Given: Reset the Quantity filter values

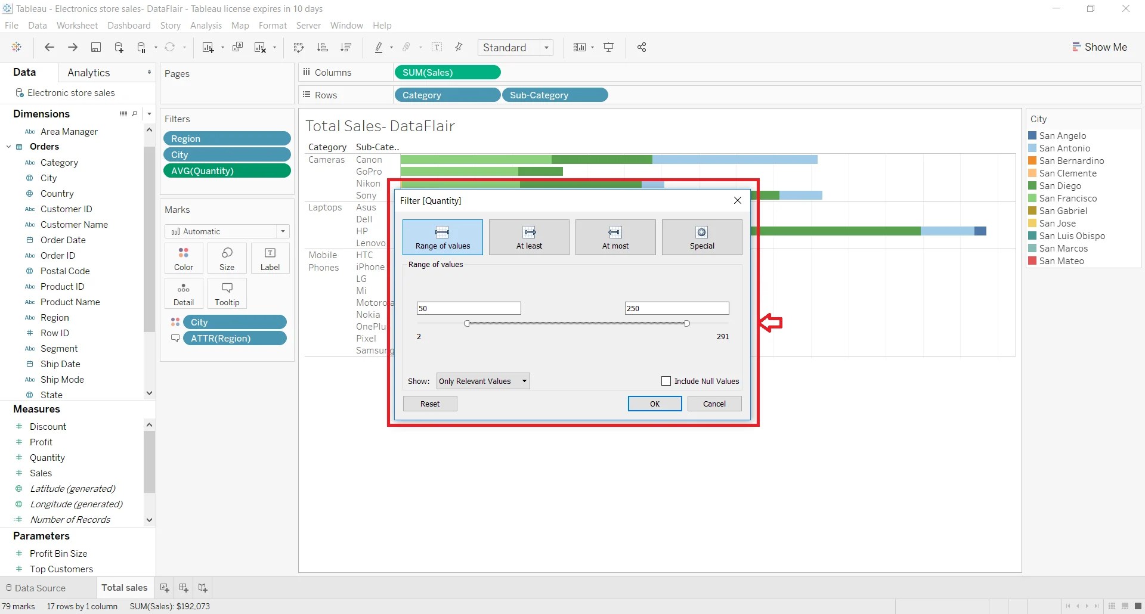Looking at the screenshot, I should point(429,404).
